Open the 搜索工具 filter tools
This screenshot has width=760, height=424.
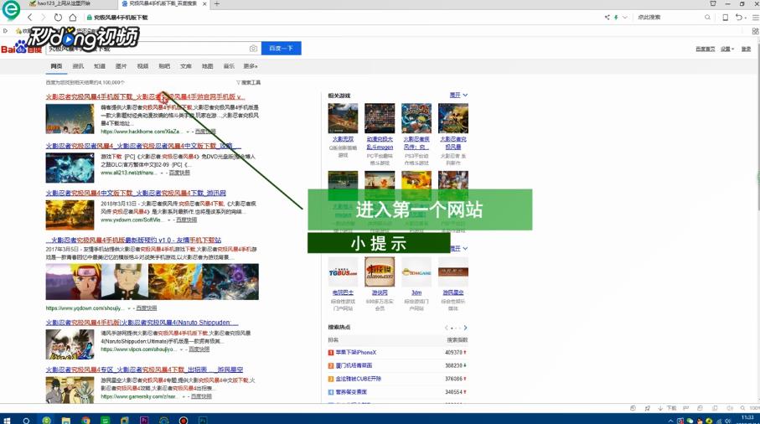(x=248, y=83)
